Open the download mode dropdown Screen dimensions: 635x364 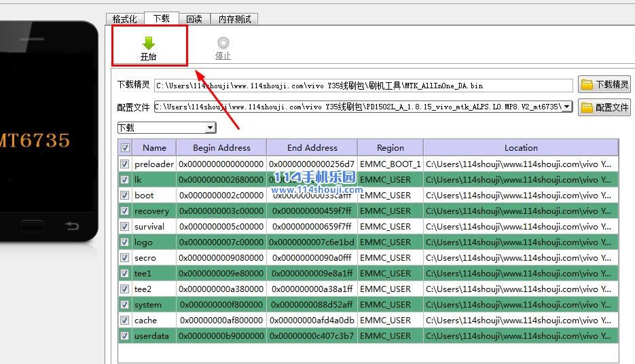210,128
